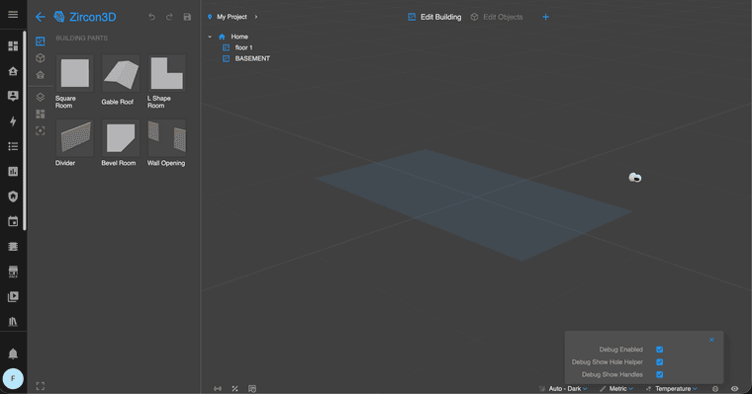The image size is (752, 394).
Task: Click the percent scale icon in bottom bar
Action: (x=235, y=389)
